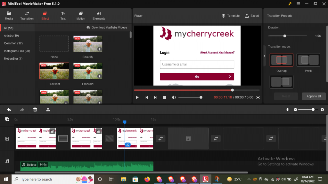Select the Common (17) effects category

click(13, 43)
